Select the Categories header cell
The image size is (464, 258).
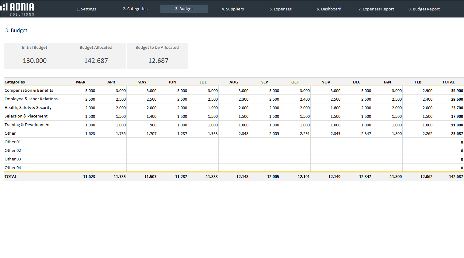pos(14,82)
